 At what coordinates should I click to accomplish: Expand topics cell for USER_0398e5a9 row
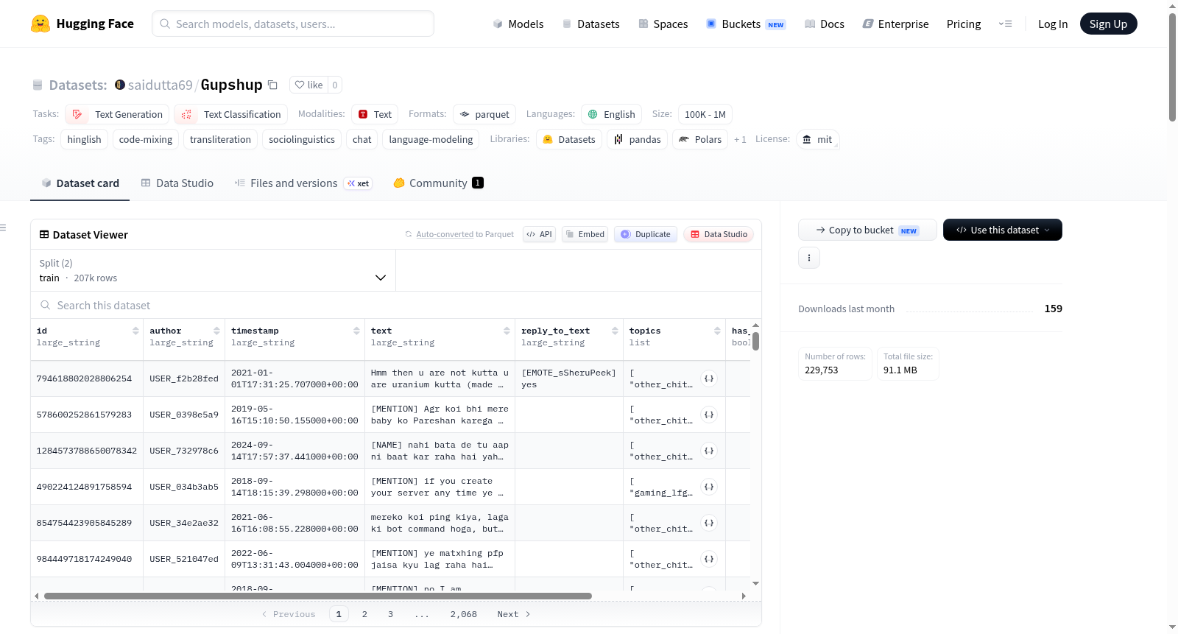709,415
